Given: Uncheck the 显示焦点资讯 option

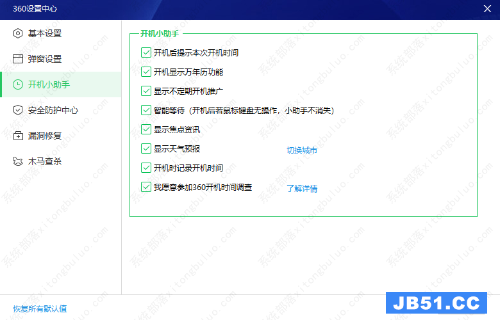Looking at the screenshot, I should pos(146,130).
